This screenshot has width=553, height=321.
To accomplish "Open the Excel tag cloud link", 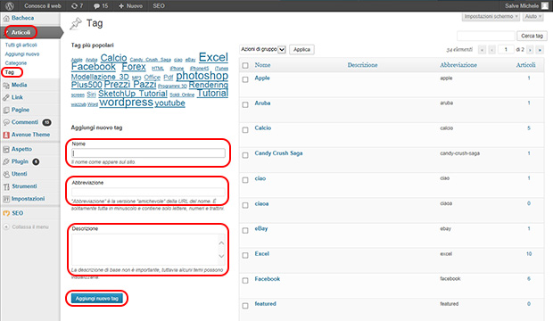I will coord(213,57).
